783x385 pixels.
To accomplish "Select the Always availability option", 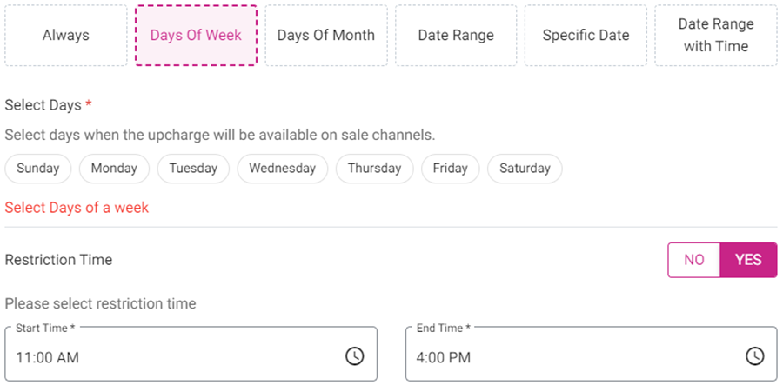I will point(66,36).
